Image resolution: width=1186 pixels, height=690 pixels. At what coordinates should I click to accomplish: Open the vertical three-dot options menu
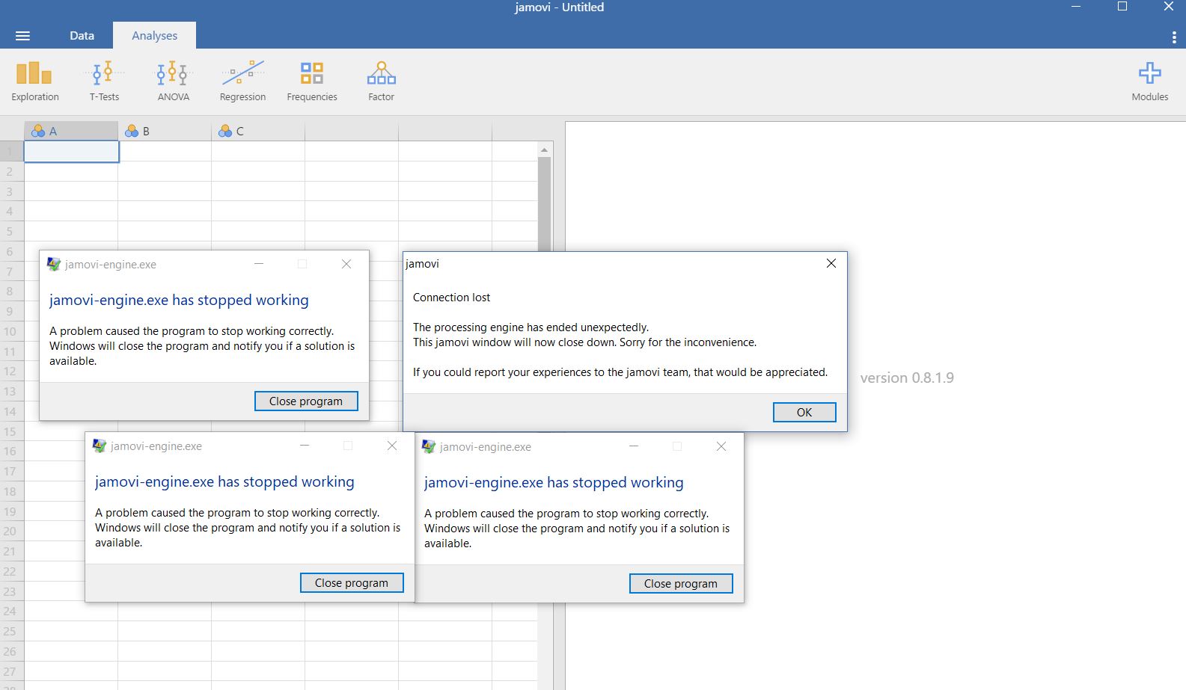1174,37
